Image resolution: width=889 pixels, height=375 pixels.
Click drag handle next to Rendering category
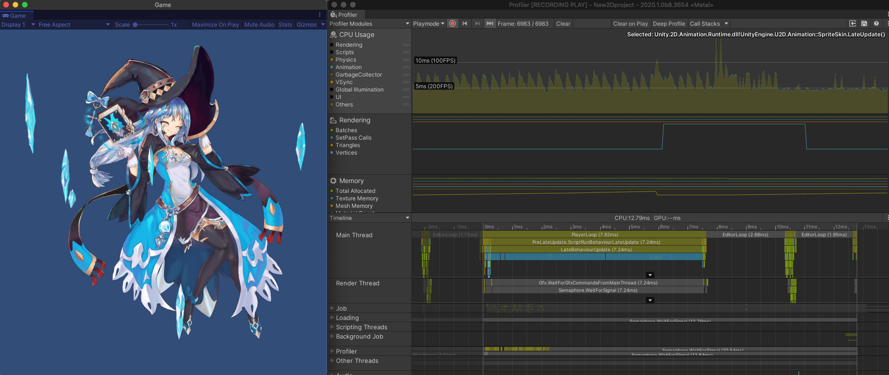(406, 45)
